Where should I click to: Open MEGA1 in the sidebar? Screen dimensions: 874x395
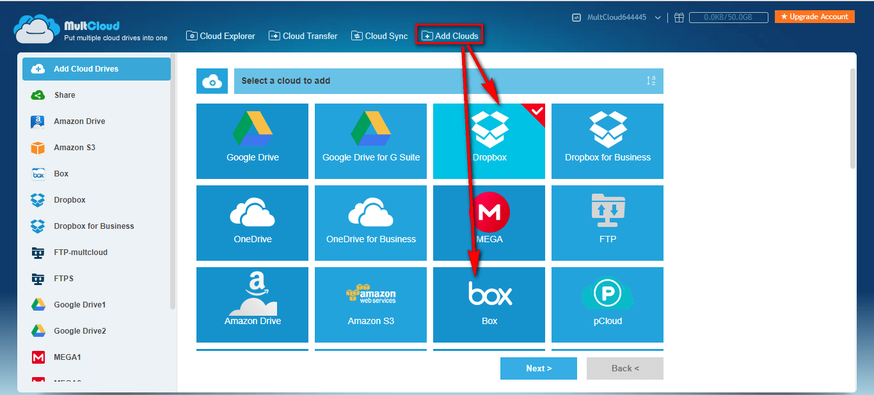97,357
